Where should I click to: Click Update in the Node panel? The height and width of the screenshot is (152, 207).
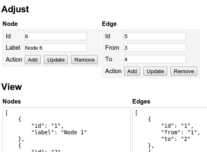tap(56, 60)
